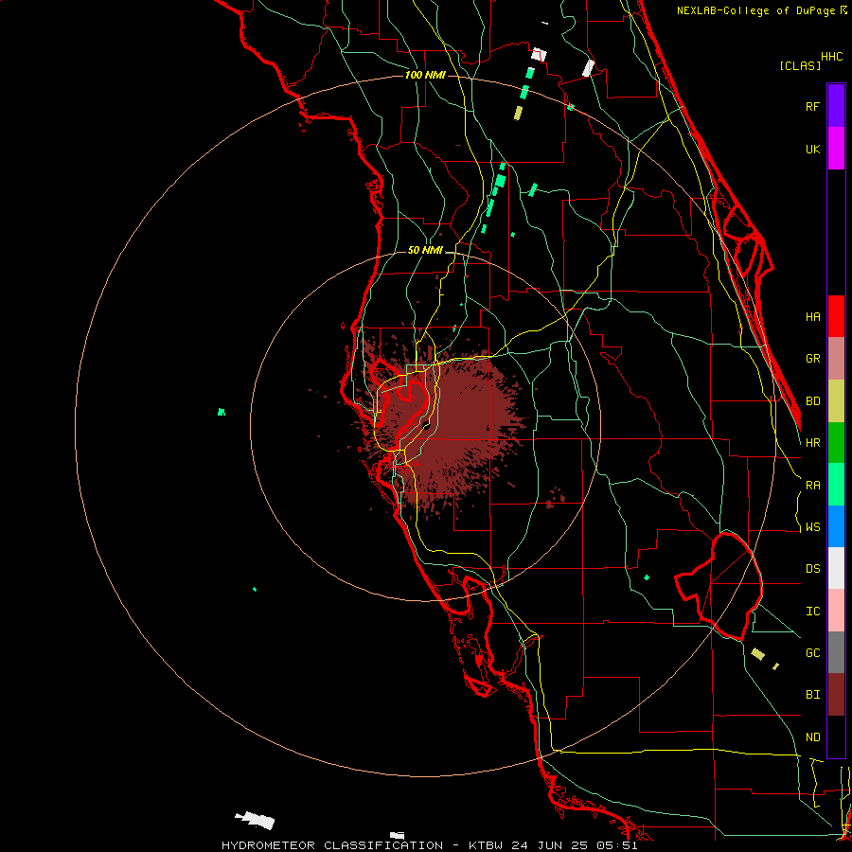
Task: Click the HR green legend swatch
Action: (x=836, y=443)
